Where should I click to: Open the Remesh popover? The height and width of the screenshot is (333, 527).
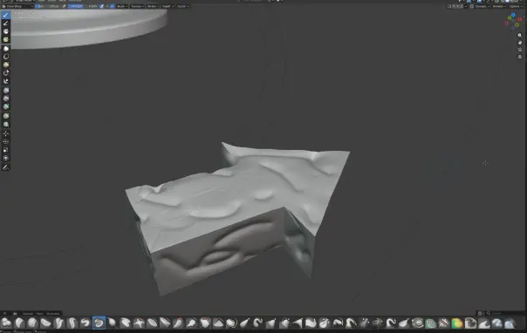(x=499, y=6)
